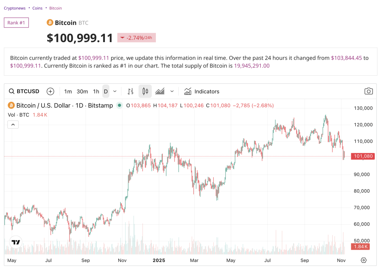Click the red 101,080 price label on the axis
The image size is (381, 269).
pos(363,156)
